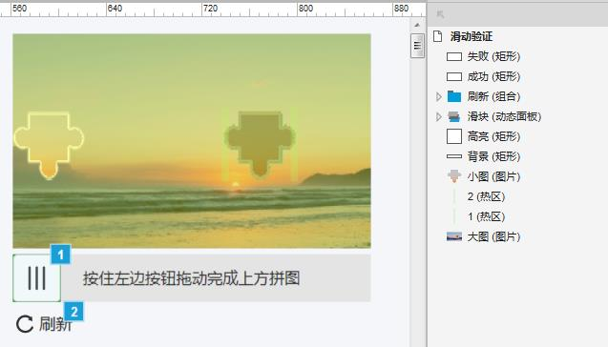The image size is (608, 347).
Task: Click the slider button with three vertical bars
Action: pos(37,278)
